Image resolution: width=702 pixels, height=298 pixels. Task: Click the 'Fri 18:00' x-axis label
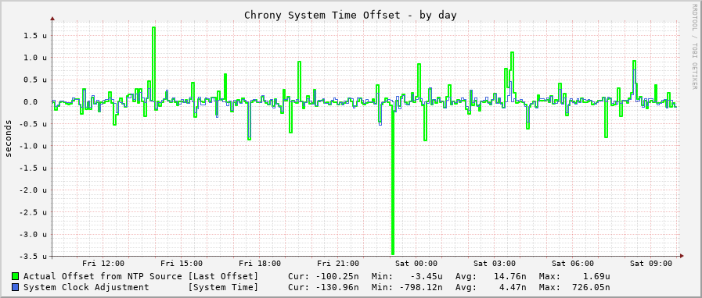260,264
